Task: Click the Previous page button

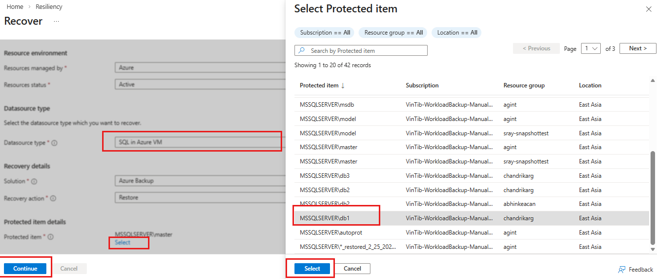Action: click(x=537, y=48)
